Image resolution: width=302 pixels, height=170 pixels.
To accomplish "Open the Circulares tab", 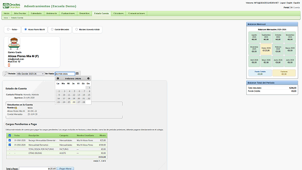I will pos(118,13).
